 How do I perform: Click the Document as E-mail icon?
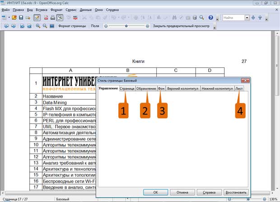point(28,18)
